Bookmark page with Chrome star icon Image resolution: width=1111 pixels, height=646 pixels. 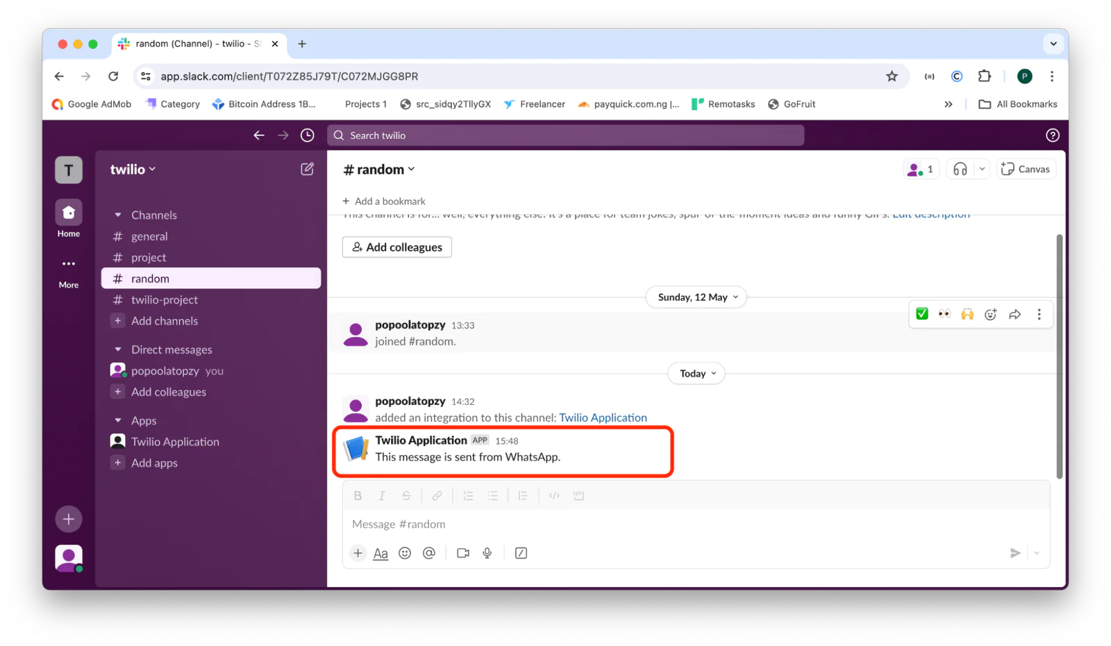coord(892,76)
